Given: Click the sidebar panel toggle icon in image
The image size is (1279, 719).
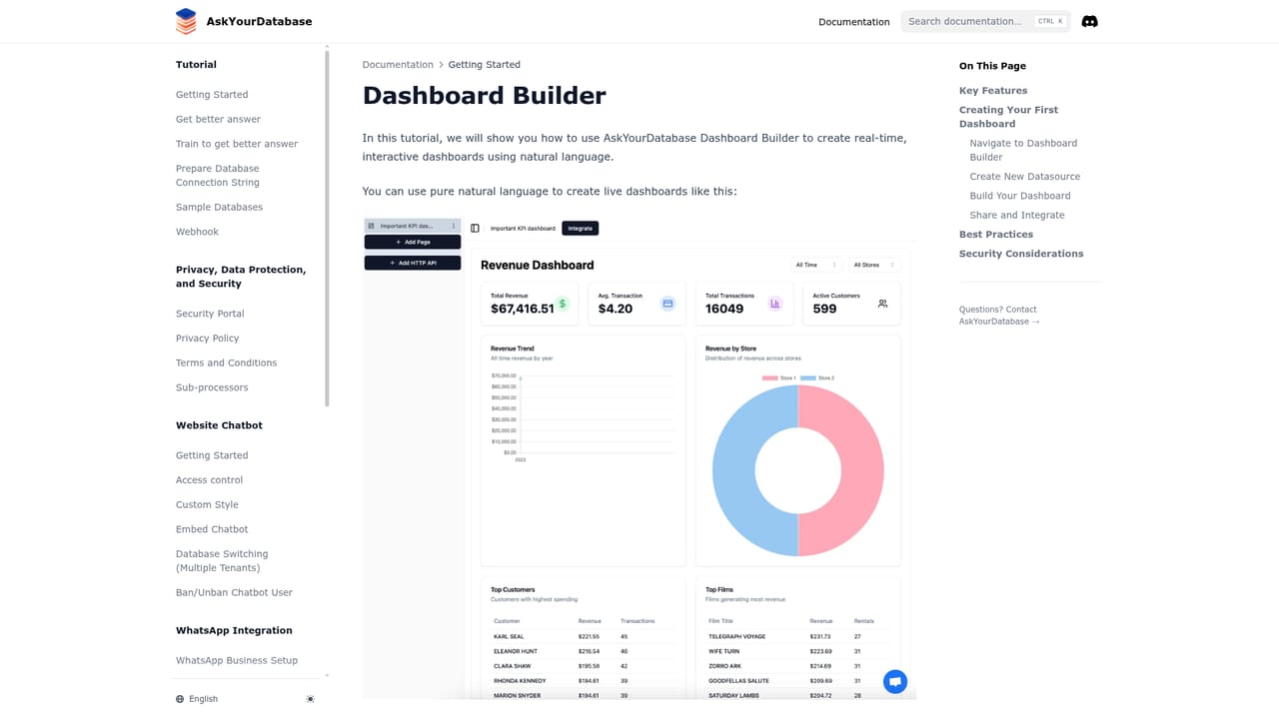Looking at the screenshot, I should click(x=475, y=228).
